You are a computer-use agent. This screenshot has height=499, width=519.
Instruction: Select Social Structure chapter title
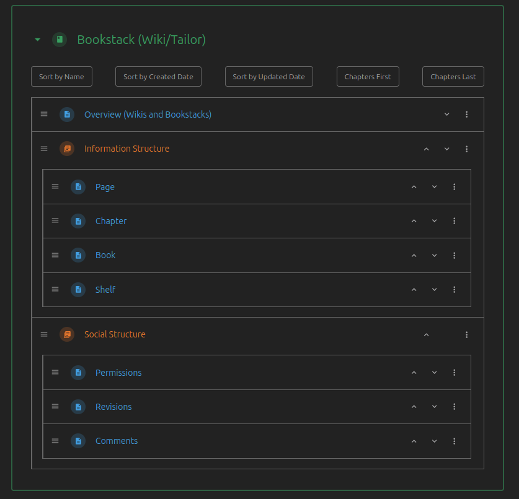coord(115,334)
